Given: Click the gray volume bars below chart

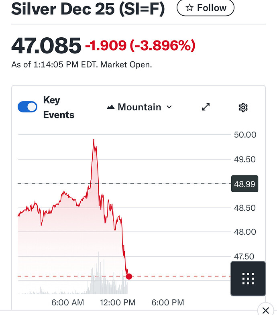Looking at the screenshot, I should [101, 281].
